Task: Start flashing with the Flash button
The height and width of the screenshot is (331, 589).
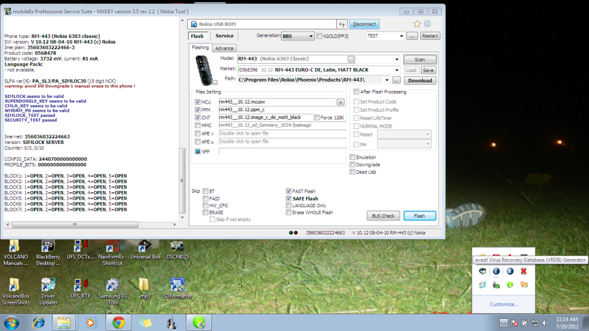Action: 420,216
